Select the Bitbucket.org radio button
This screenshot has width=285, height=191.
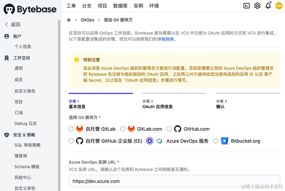[x=216, y=141]
